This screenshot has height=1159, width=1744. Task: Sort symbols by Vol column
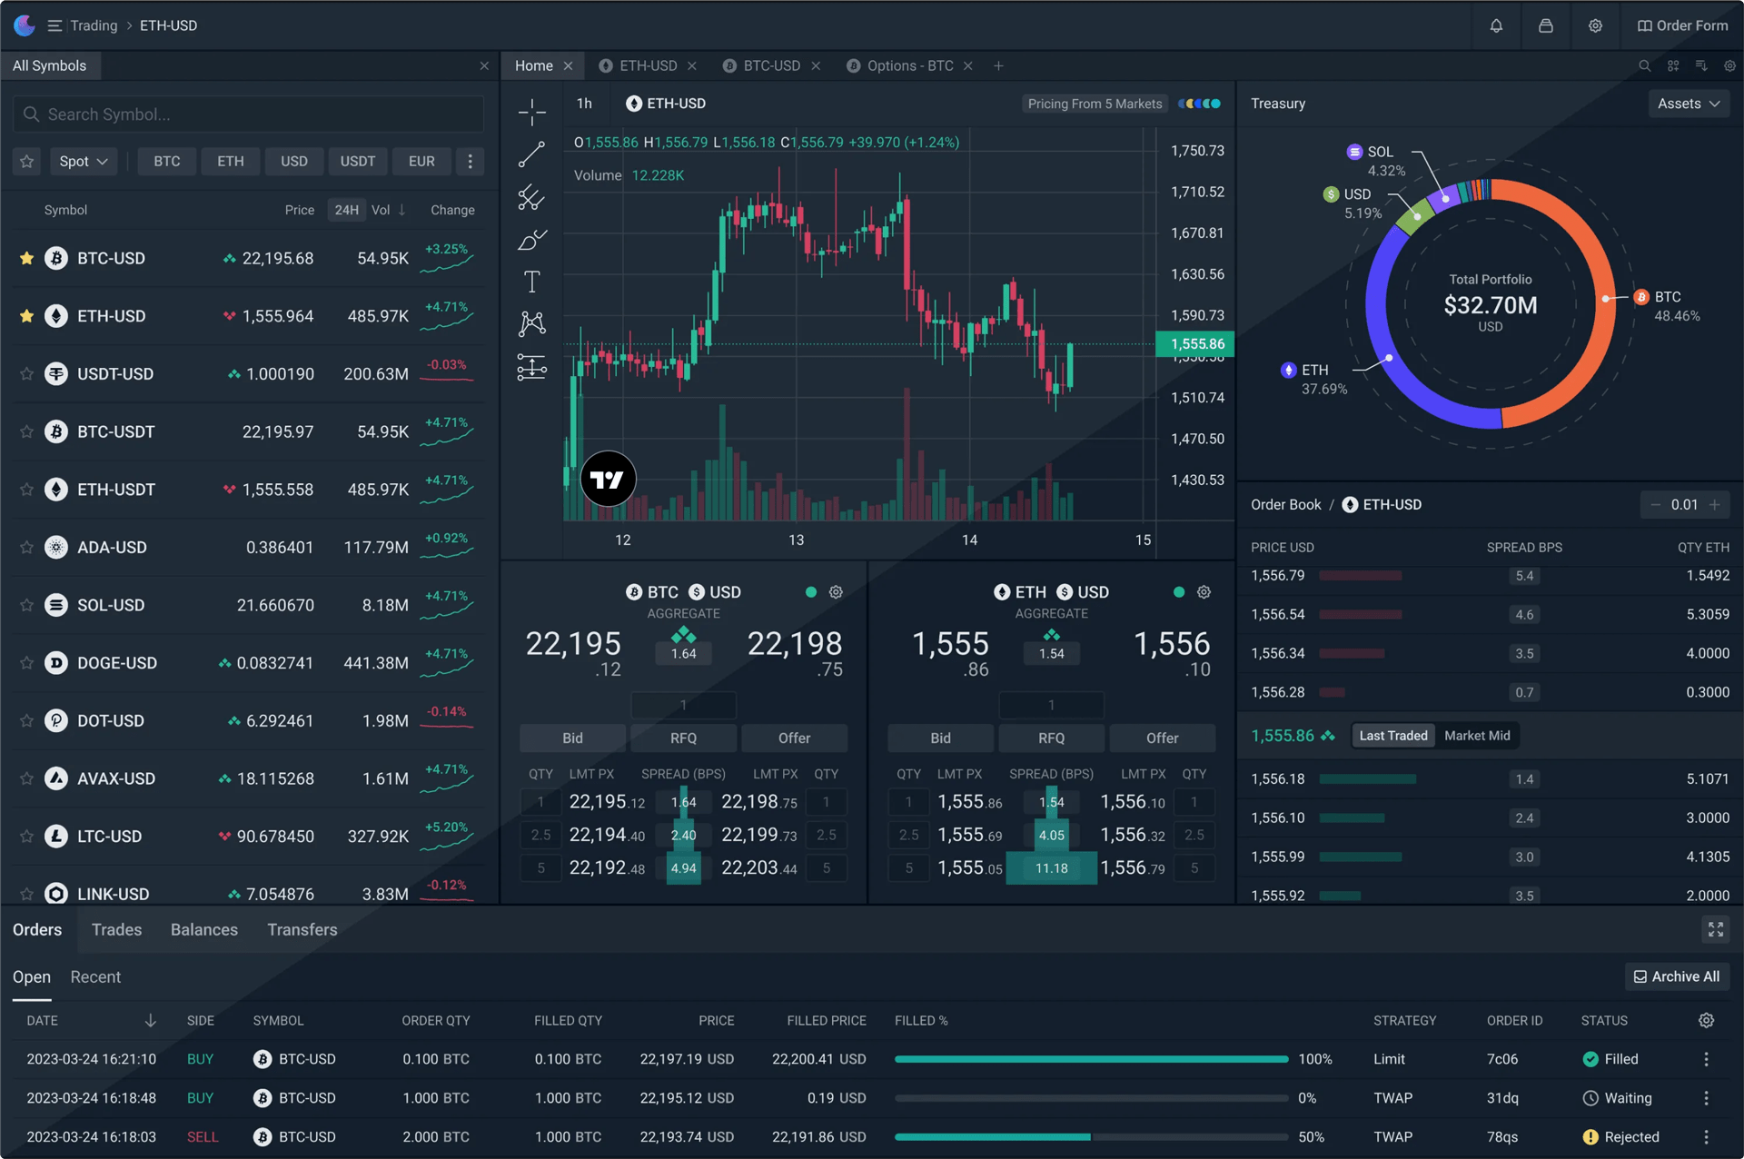tap(388, 210)
